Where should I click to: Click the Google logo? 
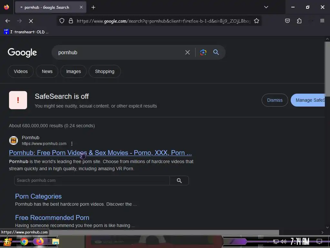(x=22, y=53)
